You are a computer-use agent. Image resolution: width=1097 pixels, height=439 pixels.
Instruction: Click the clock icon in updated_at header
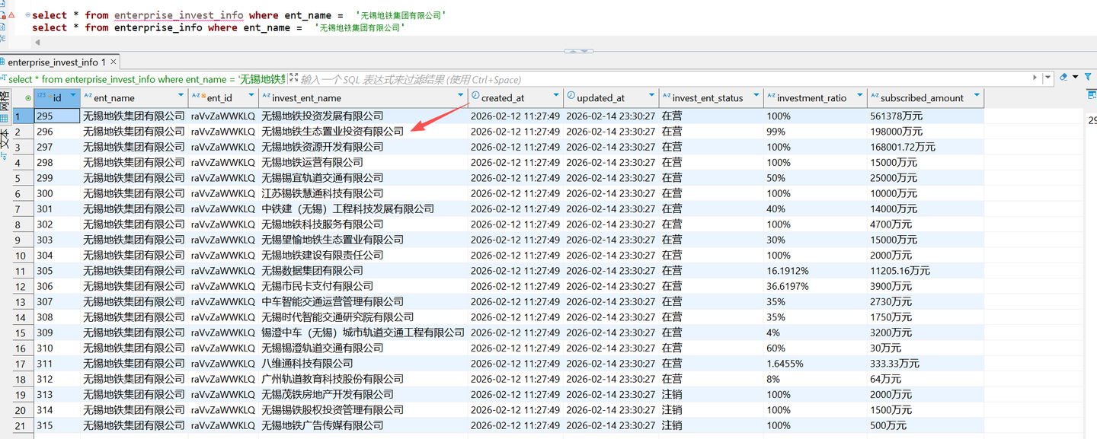[571, 96]
